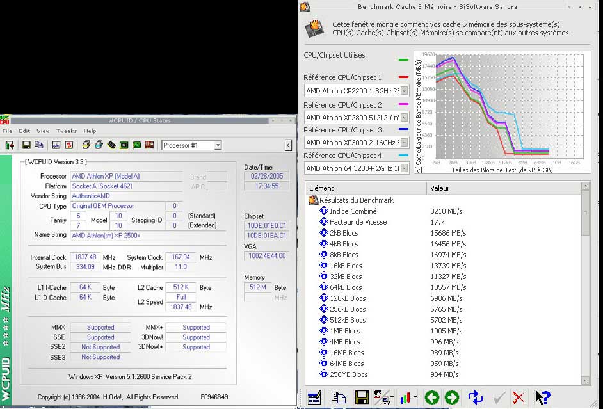The image size is (603, 409).
Task: Open the View menu in WCPUID
Action: click(x=43, y=131)
